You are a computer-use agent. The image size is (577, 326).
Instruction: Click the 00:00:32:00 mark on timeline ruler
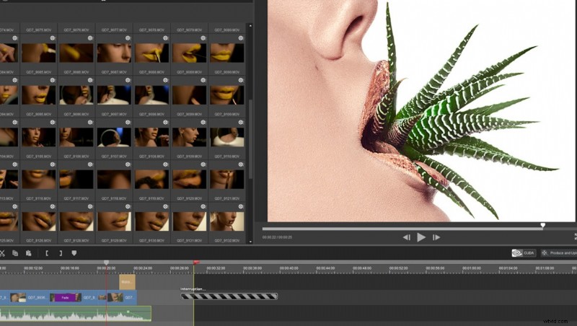(x=216, y=268)
